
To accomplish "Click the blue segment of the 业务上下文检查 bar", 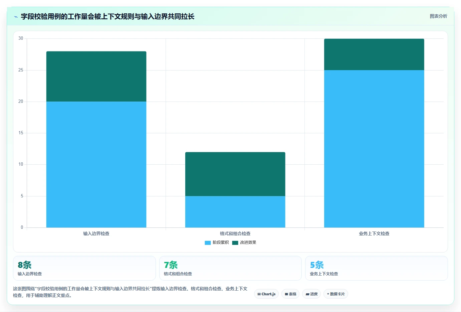I will (374, 149).
